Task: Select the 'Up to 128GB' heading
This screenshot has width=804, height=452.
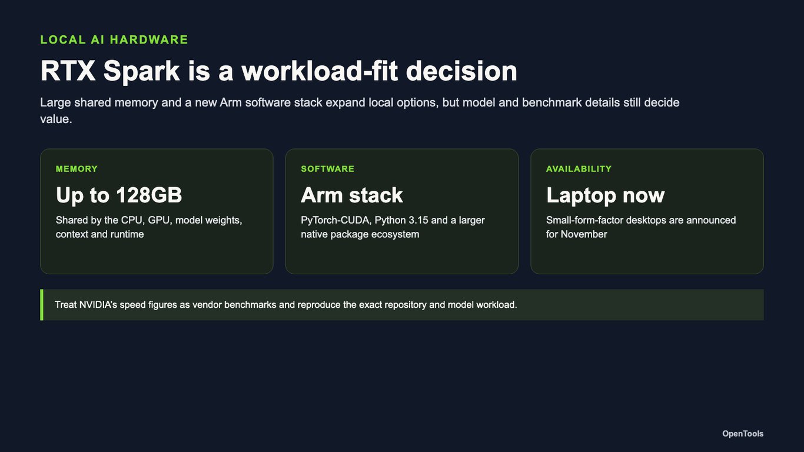Action: click(x=119, y=195)
